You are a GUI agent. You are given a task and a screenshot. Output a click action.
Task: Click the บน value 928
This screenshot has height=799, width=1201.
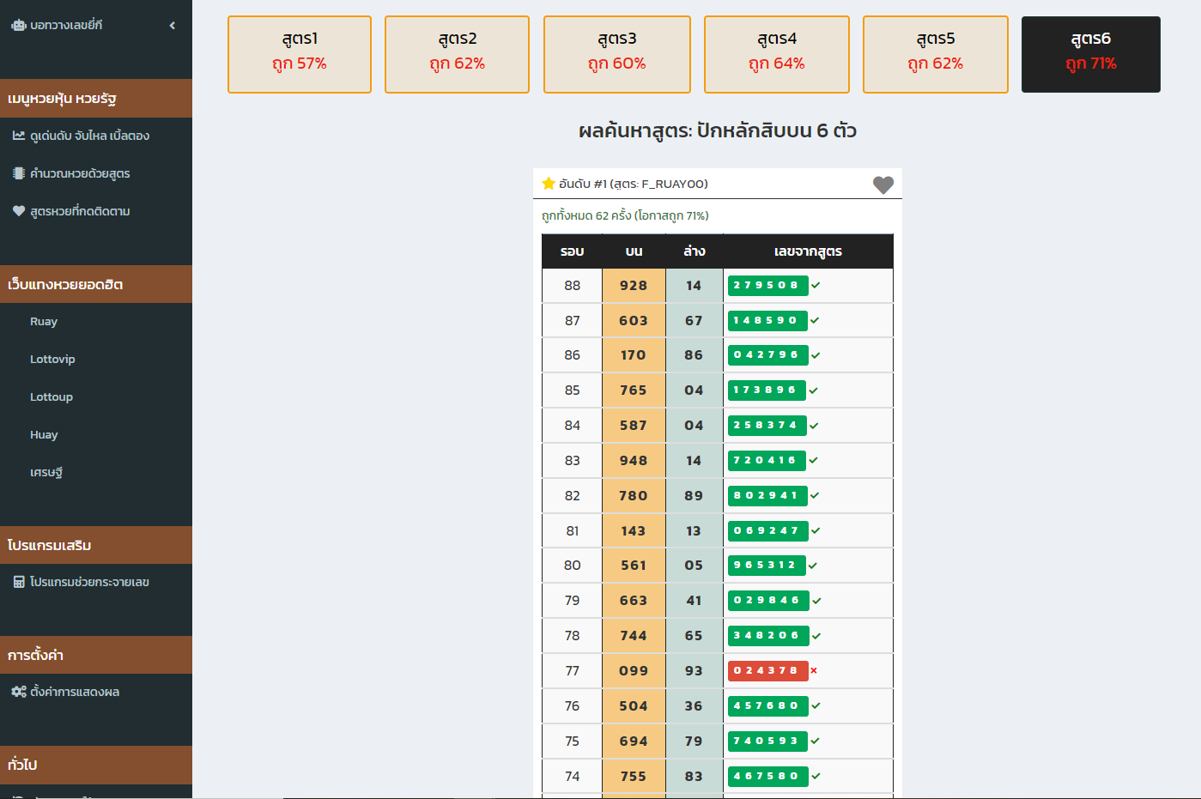click(x=634, y=286)
